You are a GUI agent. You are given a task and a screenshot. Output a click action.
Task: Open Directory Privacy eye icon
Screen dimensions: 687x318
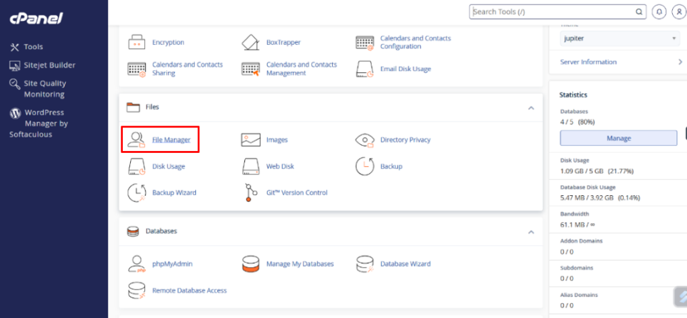tap(365, 140)
